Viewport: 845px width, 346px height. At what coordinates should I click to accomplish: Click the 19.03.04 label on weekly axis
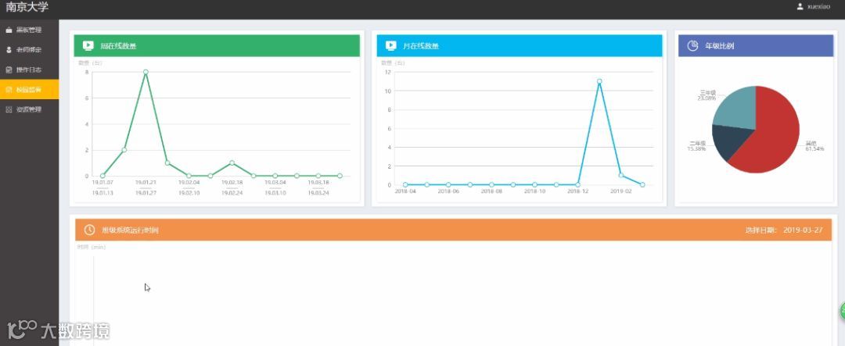pos(275,183)
